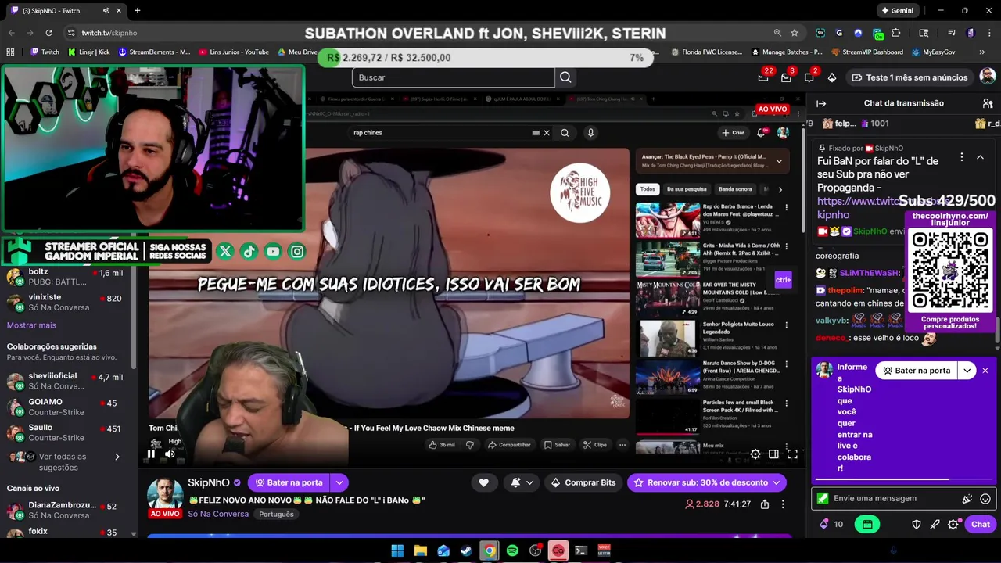The width and height of the screenshot is (1001, 563).
Task: Click in Buscar search field
Action: pos(454,77)
